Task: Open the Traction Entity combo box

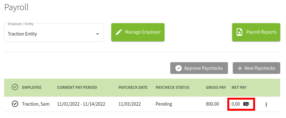Action: [54, 32]
